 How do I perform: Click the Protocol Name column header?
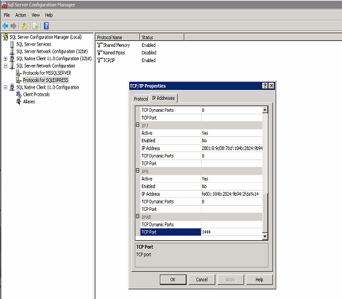pyautogui.click(x=117, y=37)
